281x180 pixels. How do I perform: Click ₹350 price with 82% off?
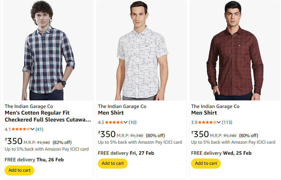pos(14,141)
